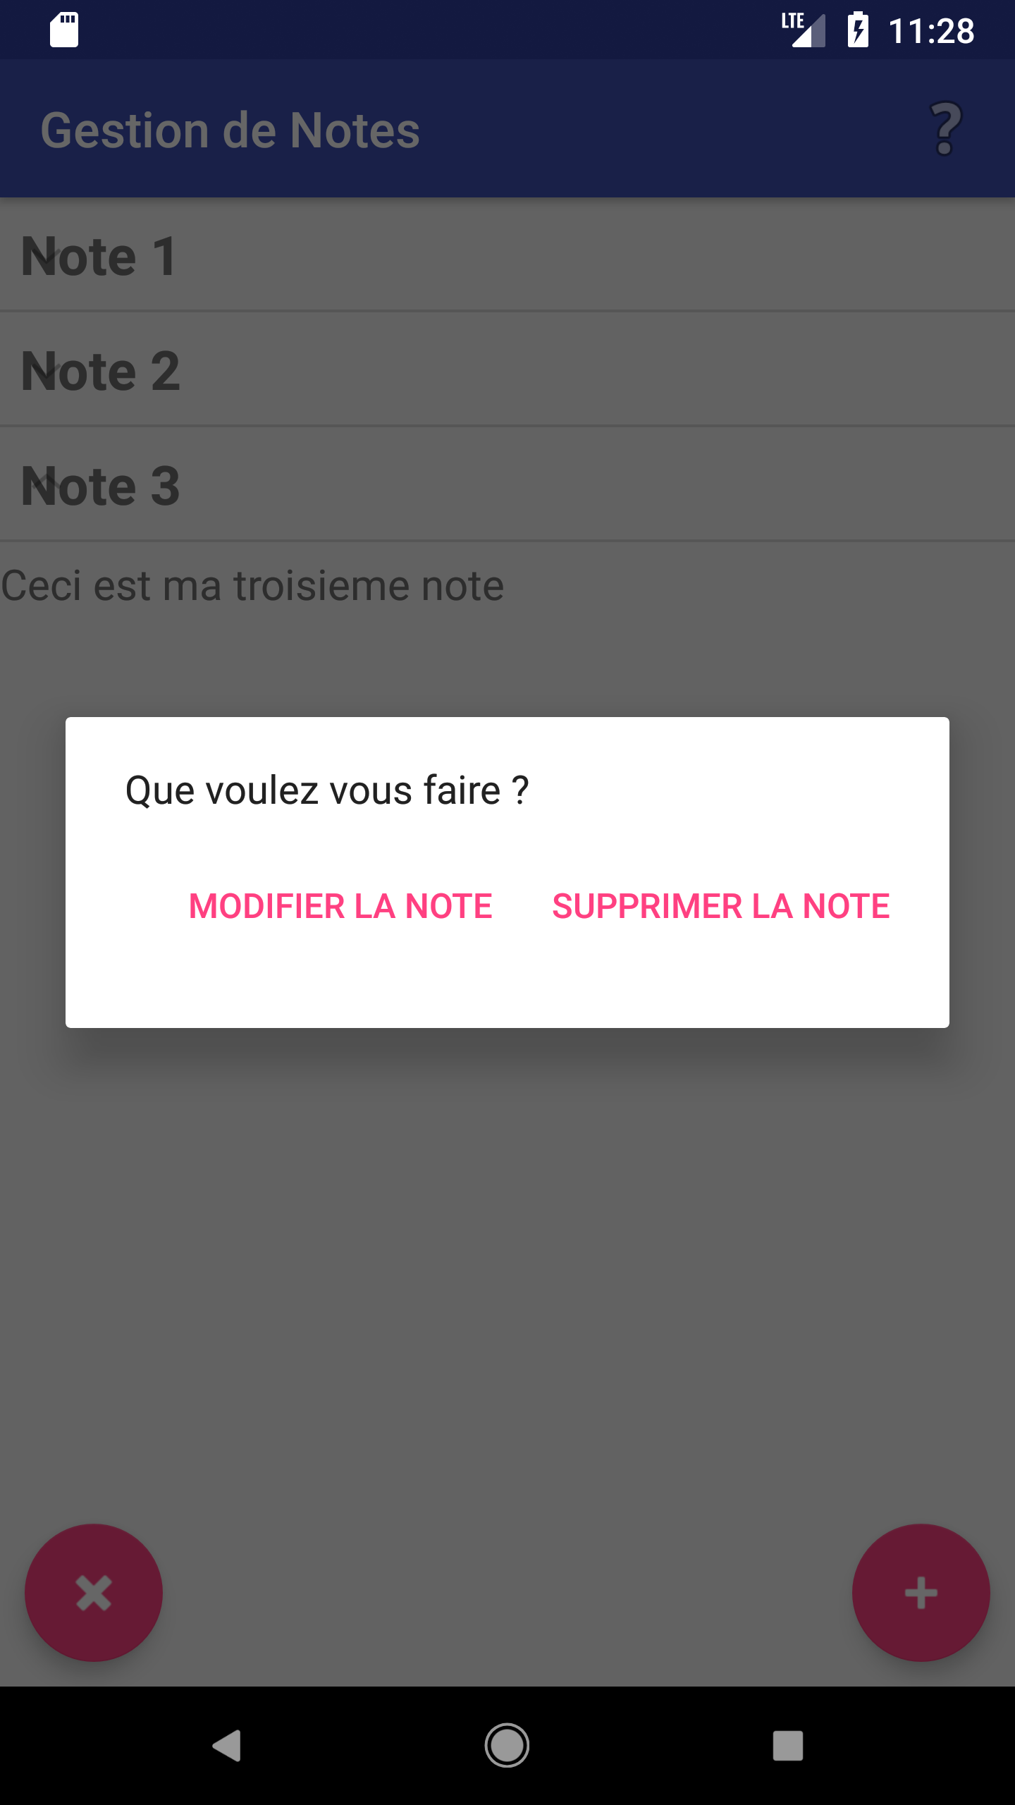Open the help question mark icon
Viewport: 1015px width, 1805px height.
click(x=945, y=129)
